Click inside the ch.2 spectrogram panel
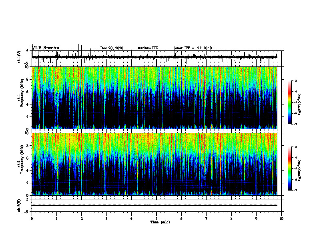 point(154,164)
